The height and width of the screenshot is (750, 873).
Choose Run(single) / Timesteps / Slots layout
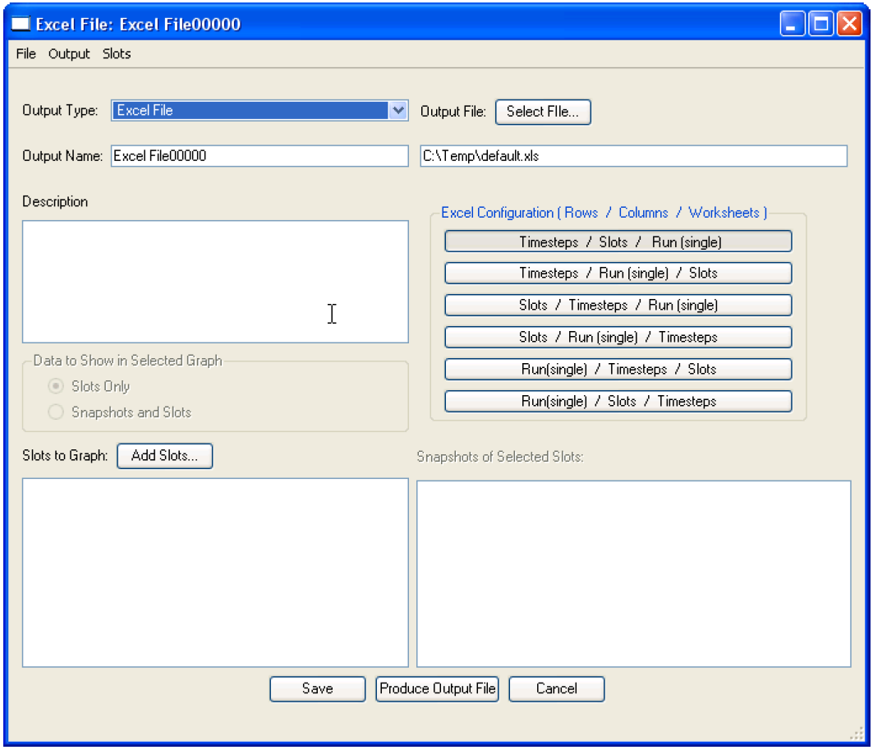pyautogui.click(x=618, y=370)
